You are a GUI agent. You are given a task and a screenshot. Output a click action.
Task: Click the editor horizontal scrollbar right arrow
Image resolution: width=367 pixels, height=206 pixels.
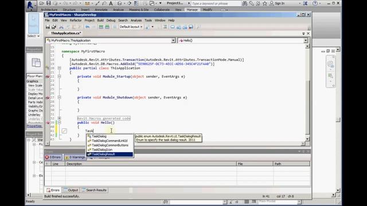(303, 144)
